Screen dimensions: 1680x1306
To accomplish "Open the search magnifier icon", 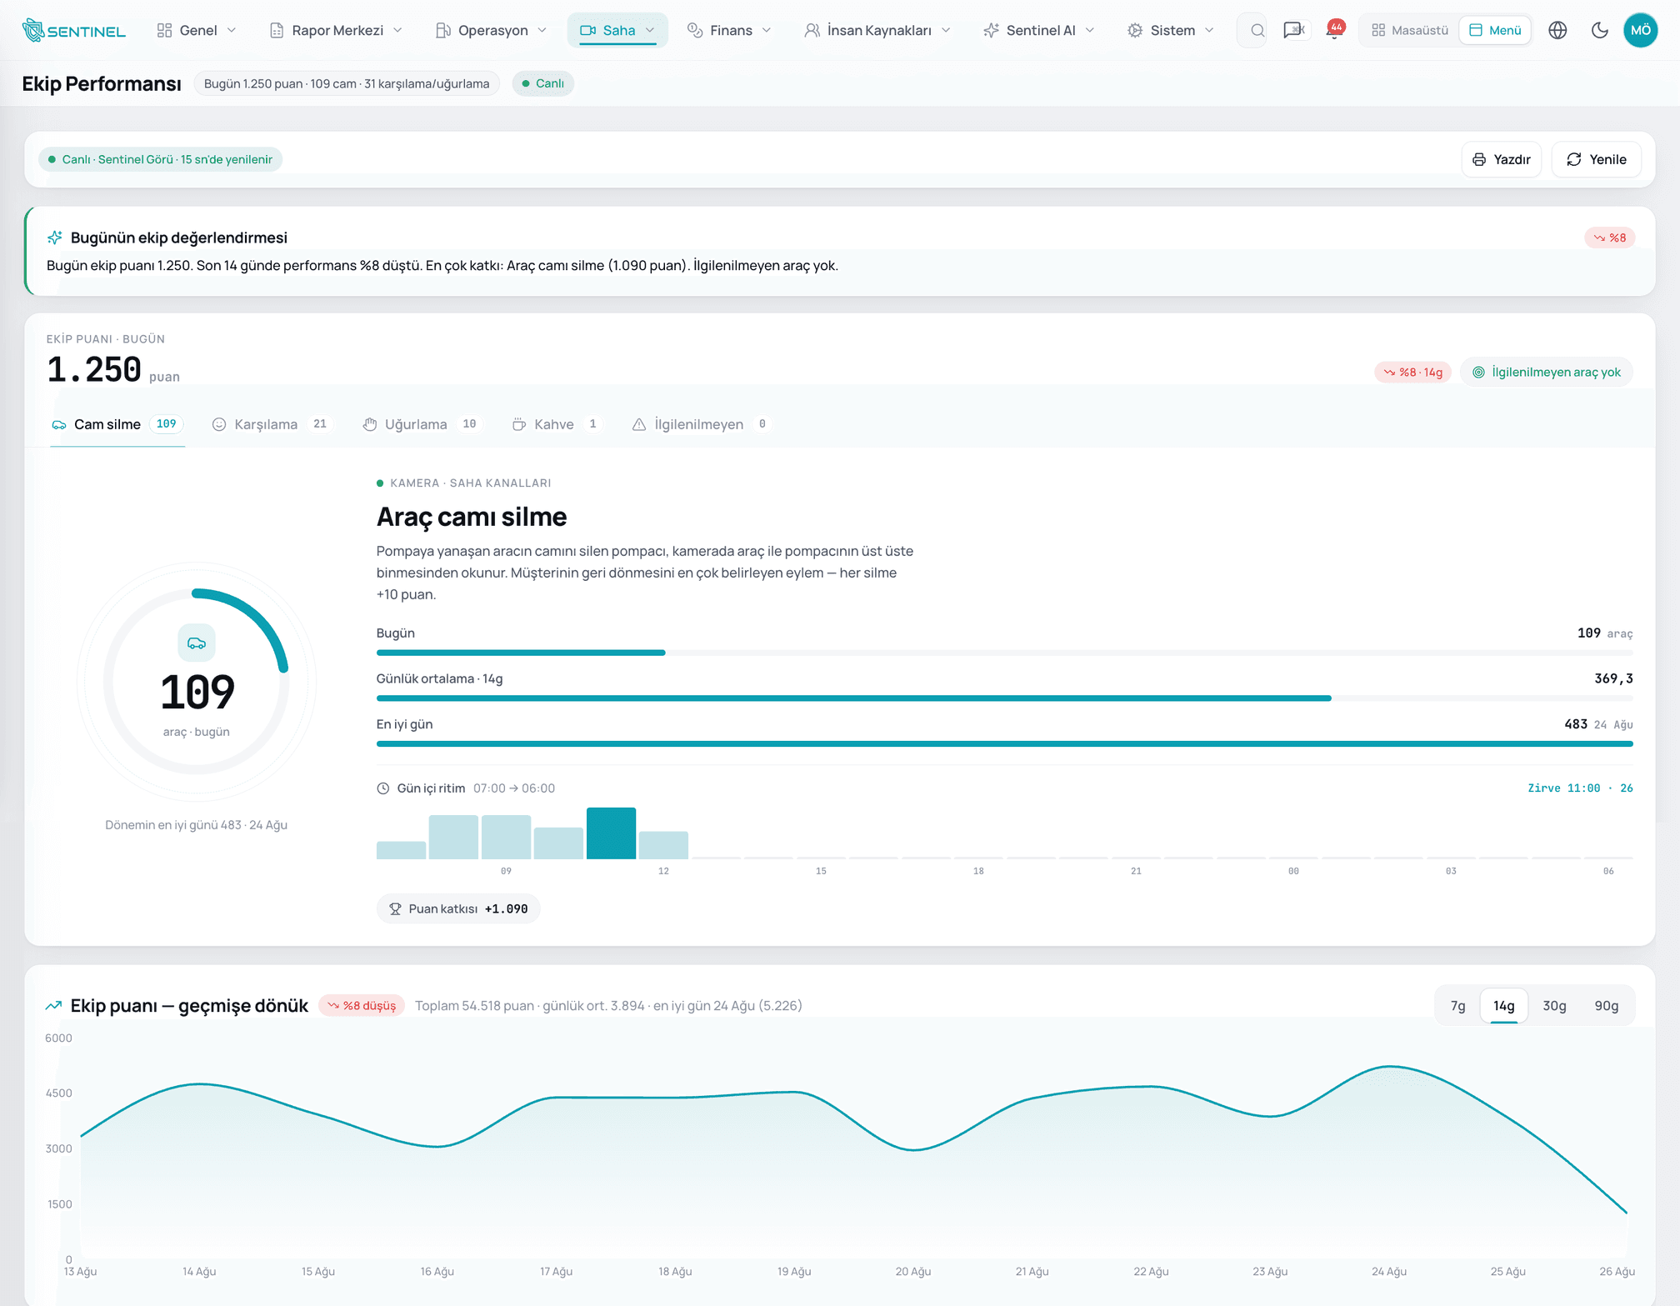I will click(1257, 31).
